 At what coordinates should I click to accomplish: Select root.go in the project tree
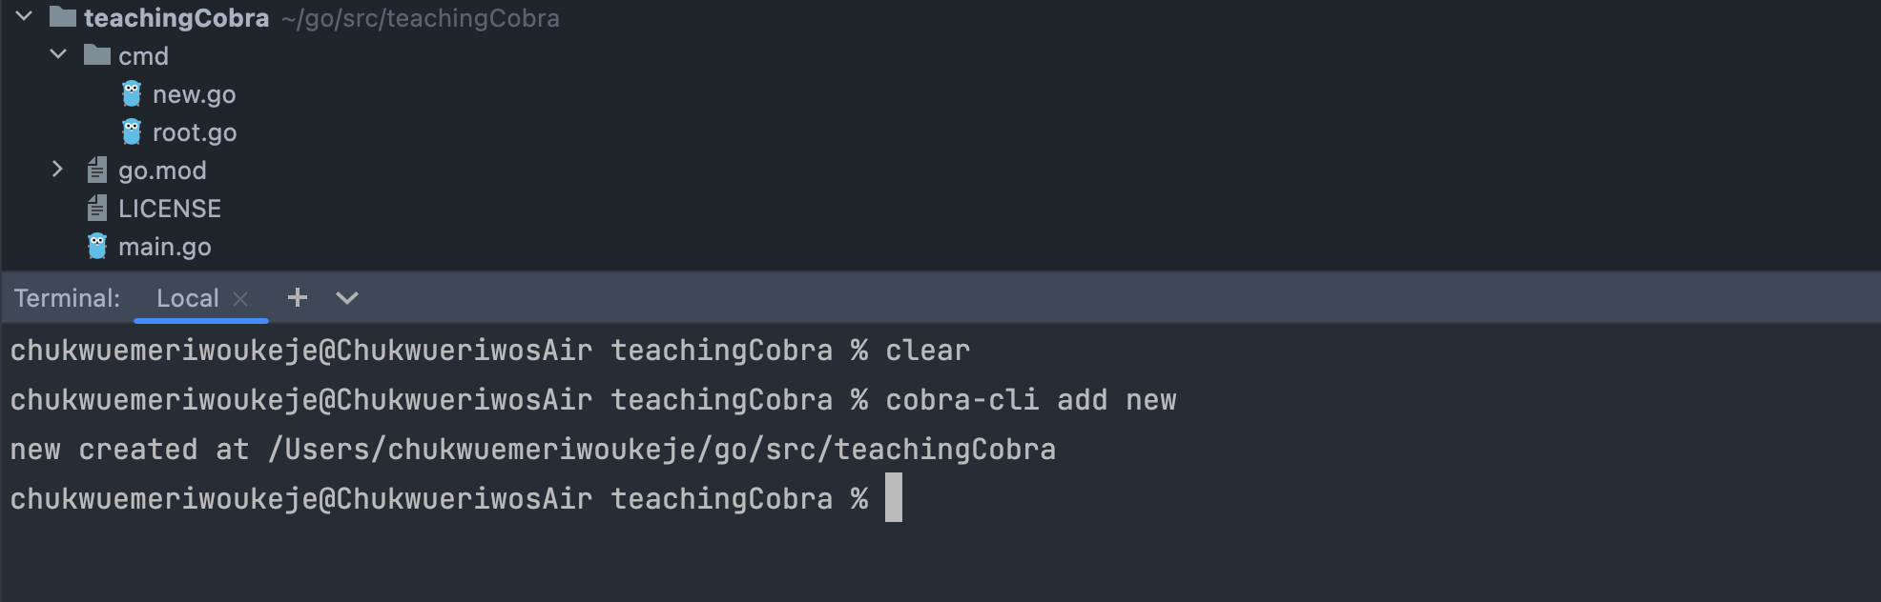(x=195, y=132)
